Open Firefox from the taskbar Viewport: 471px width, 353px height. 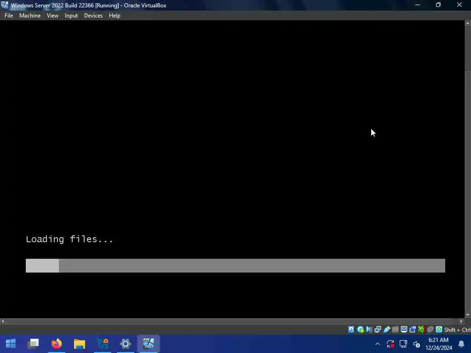point(57,344)
